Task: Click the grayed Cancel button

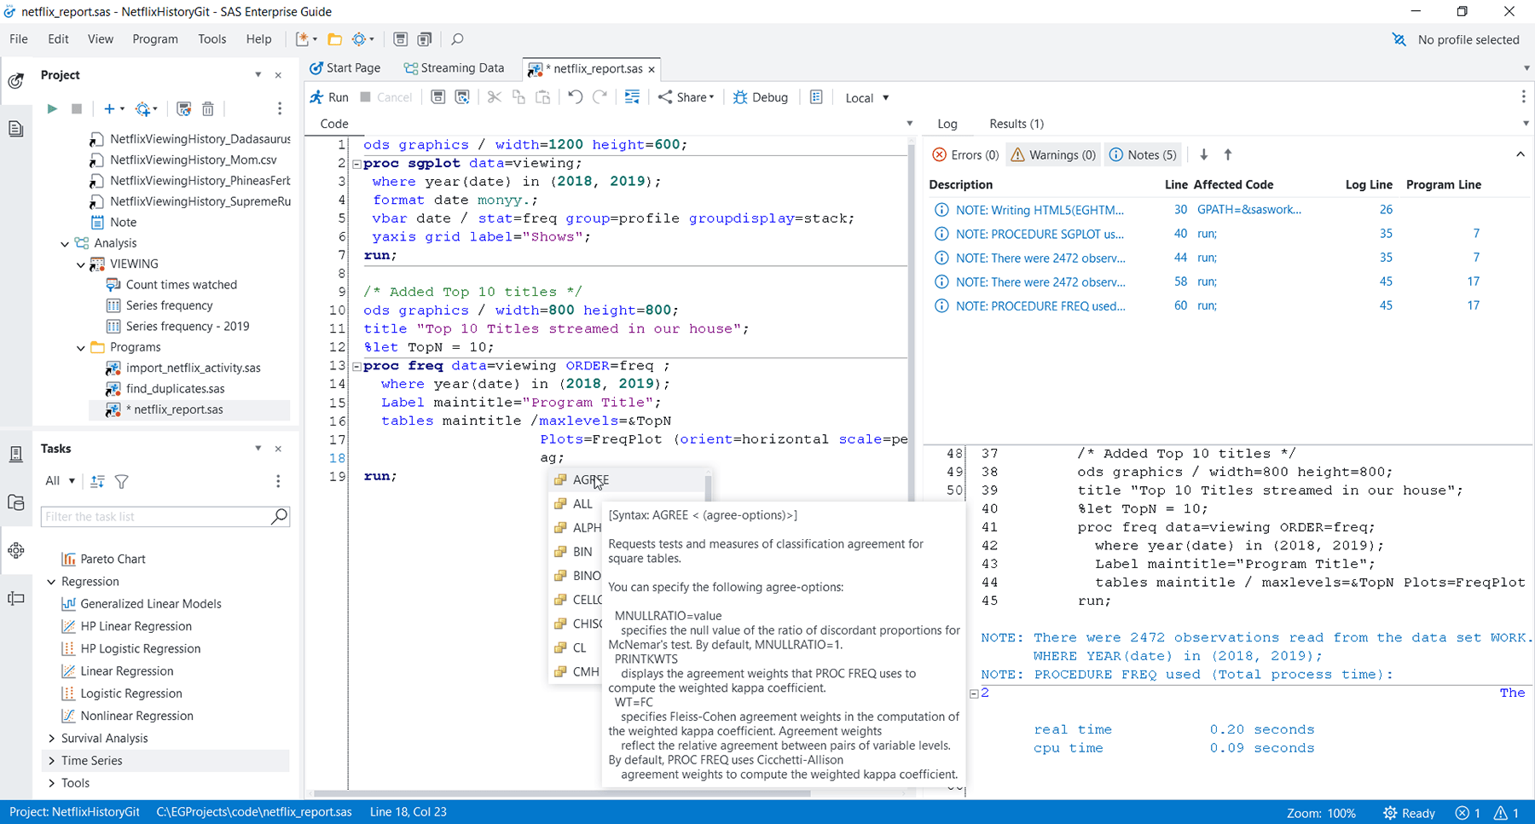Action: 386,97
